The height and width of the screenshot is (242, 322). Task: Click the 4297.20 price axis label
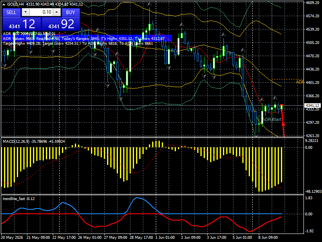pos(312,123)
